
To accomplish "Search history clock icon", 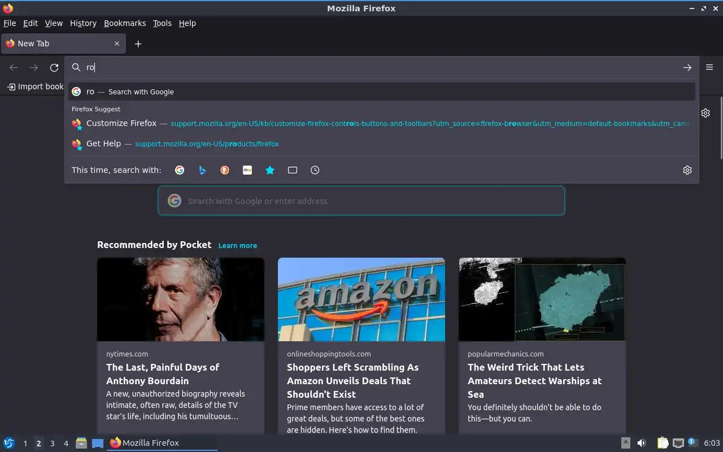I will [315, 170].
